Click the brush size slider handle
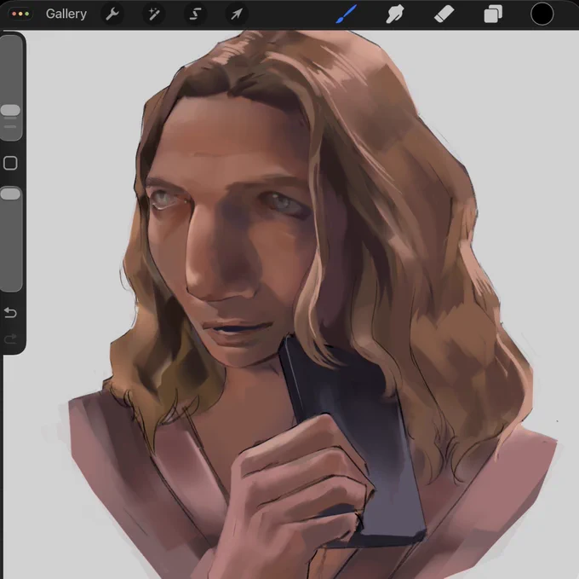 point(10,110)
